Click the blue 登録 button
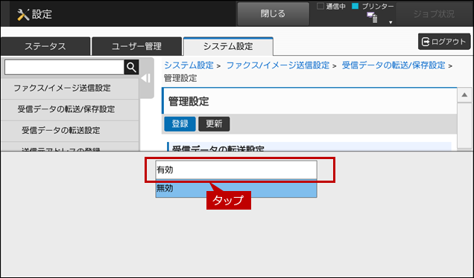This screenshot has width=474, height=278. tap(180, 123)
